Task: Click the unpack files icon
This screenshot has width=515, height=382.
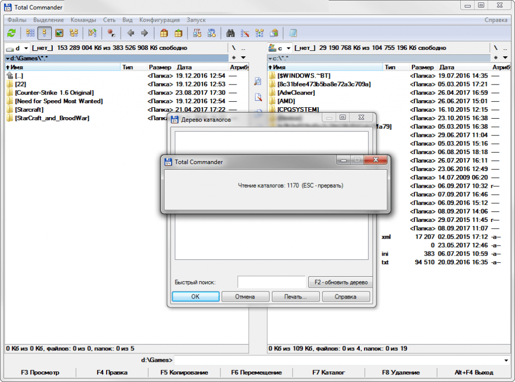Action: point(179,33)
